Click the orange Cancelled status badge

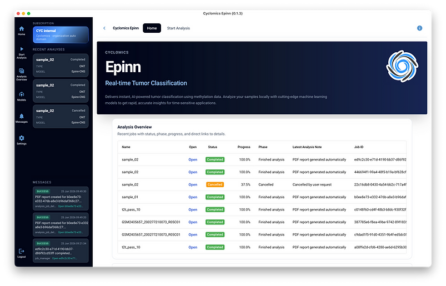tap(215, 185)
